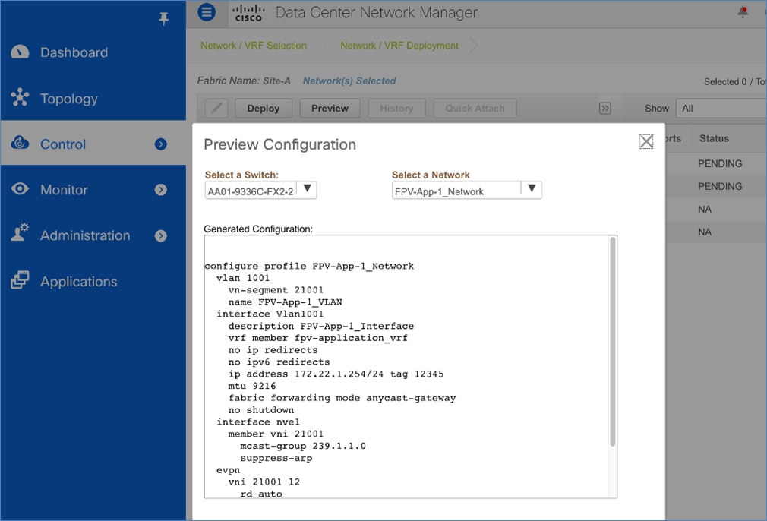Click the 'Preview Configuration' dialog title

pos(279,144)
